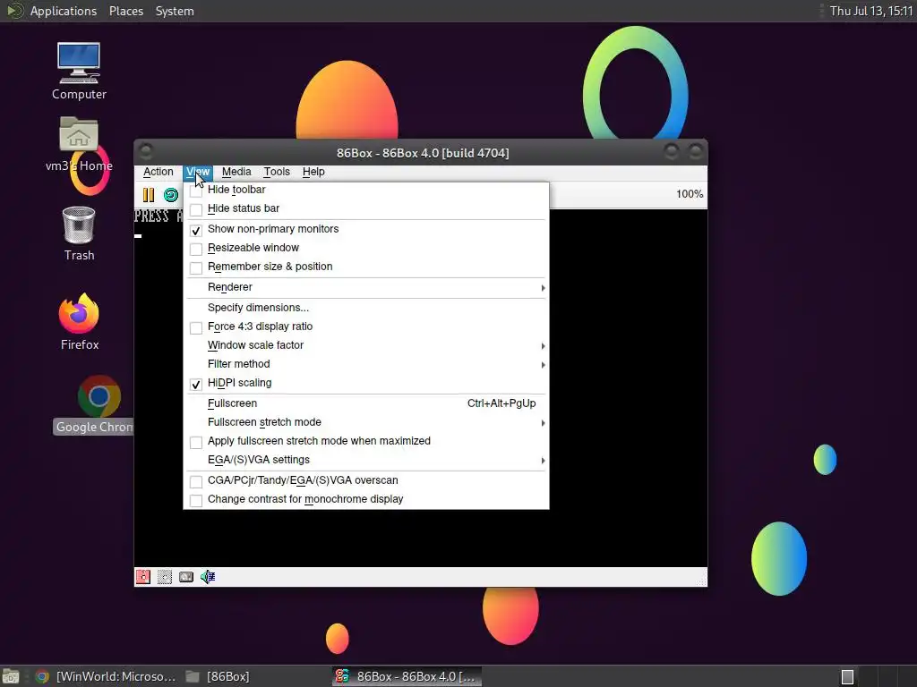Select Fullscreen menu entry
This screenshot has width=917, height=687.
tap(366, 403)
